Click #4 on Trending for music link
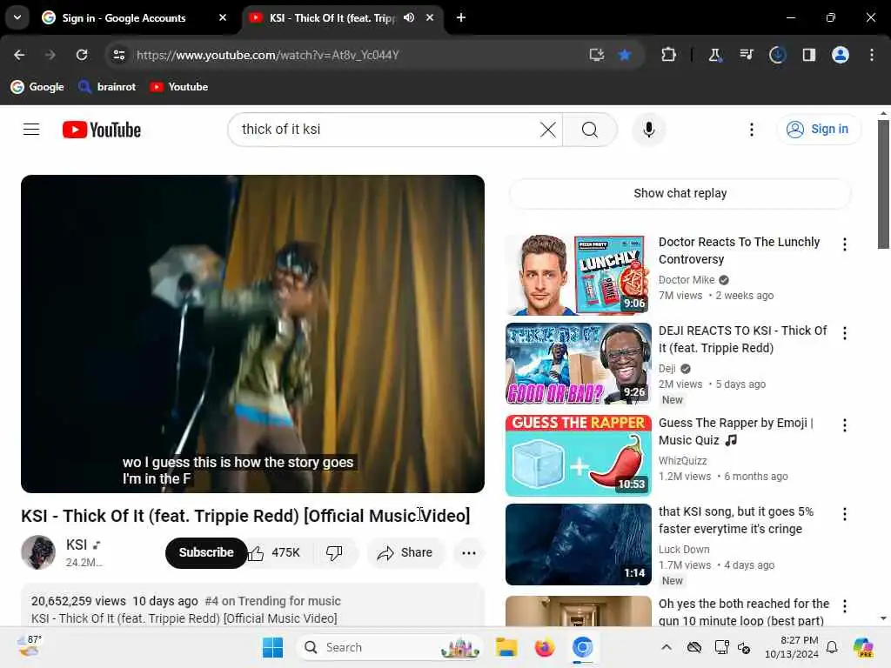 pyautogui.click(x=272, y=601)
